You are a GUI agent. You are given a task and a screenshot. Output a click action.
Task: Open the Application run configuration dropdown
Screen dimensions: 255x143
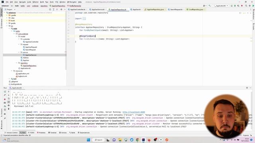(x=221, y=6)
